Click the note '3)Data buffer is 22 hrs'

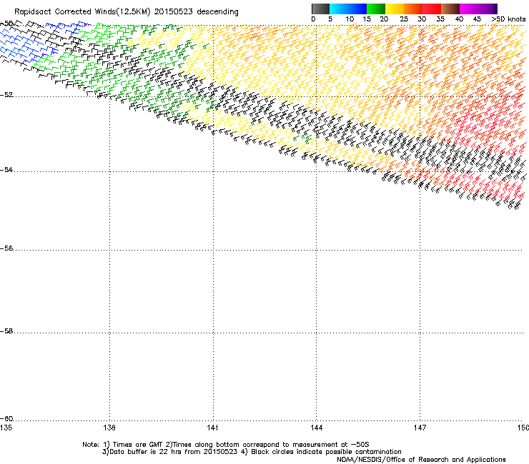[142, 452]
